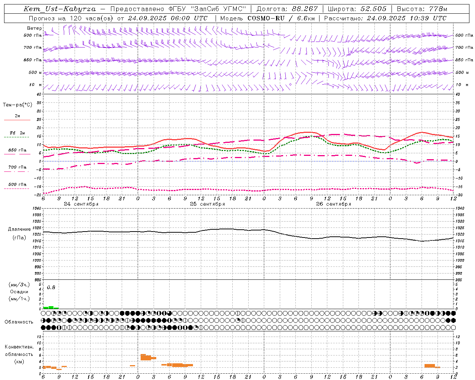
Task: Click the (км) convective height unit label
Action: pyautogui.click(x=19, y=361)
